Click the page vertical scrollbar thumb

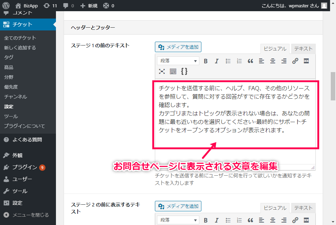pyautogui.click(x=333, y=86)
